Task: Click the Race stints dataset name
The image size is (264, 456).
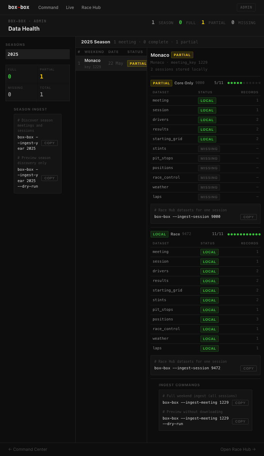Action: [x=159, y=300]
